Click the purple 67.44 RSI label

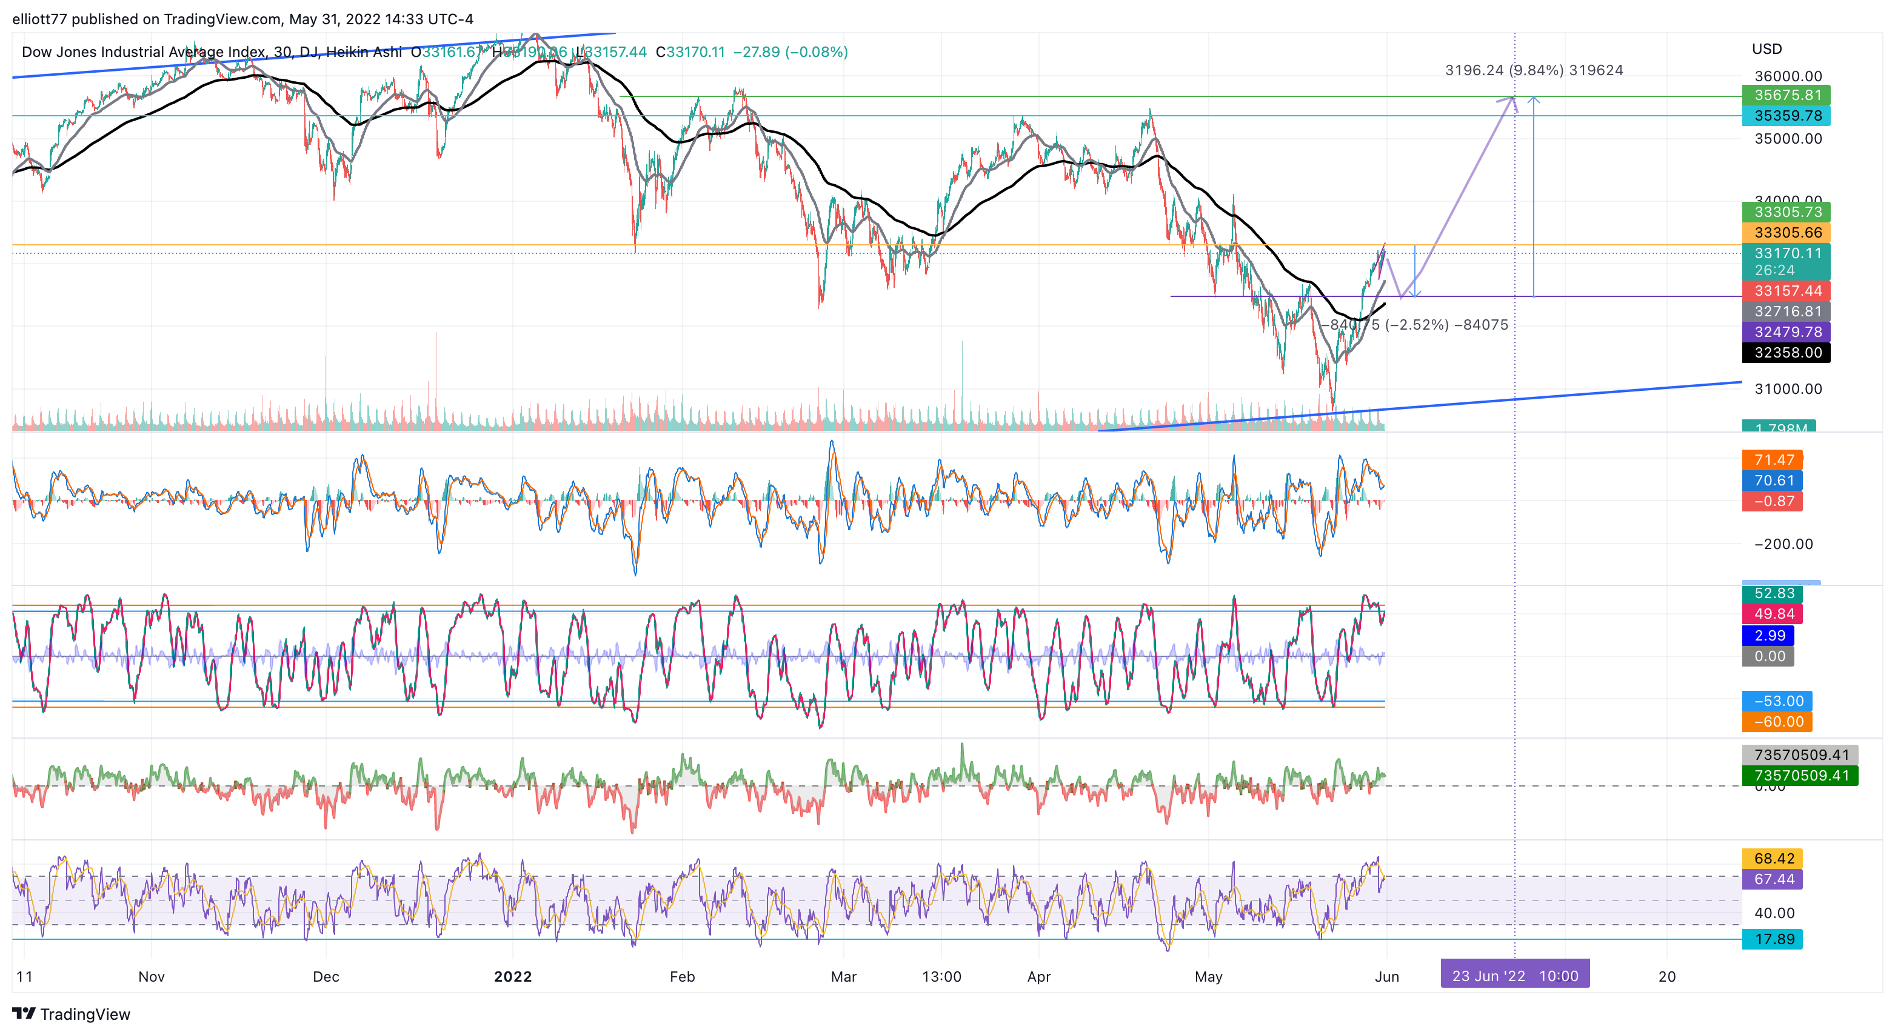pyautogui.click(x=1772, y=879)
